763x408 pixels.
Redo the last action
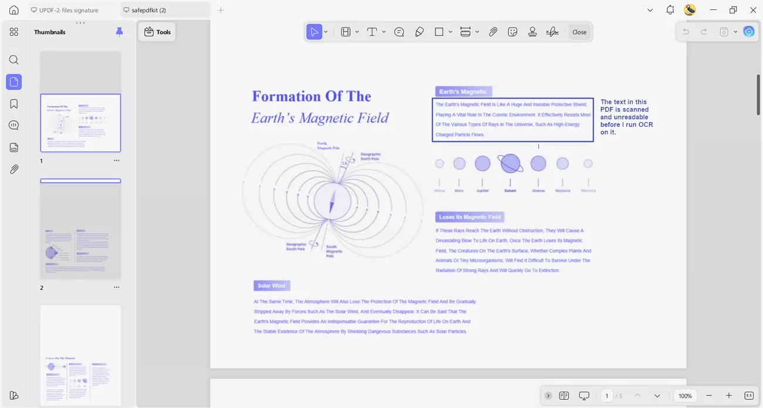tap(704, 32)
